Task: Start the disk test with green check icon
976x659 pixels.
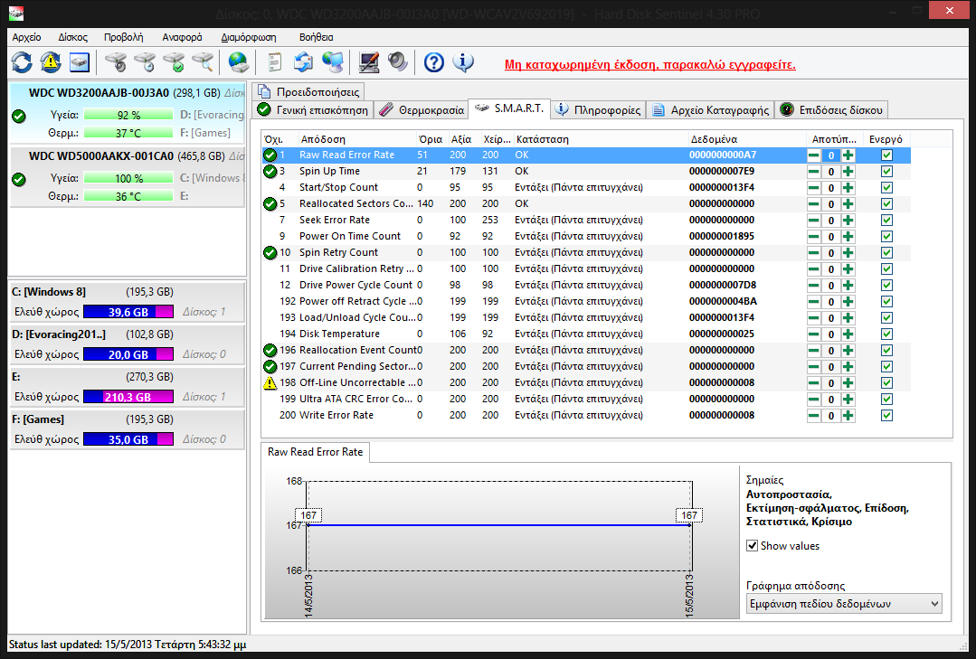Action: point(175,62)
